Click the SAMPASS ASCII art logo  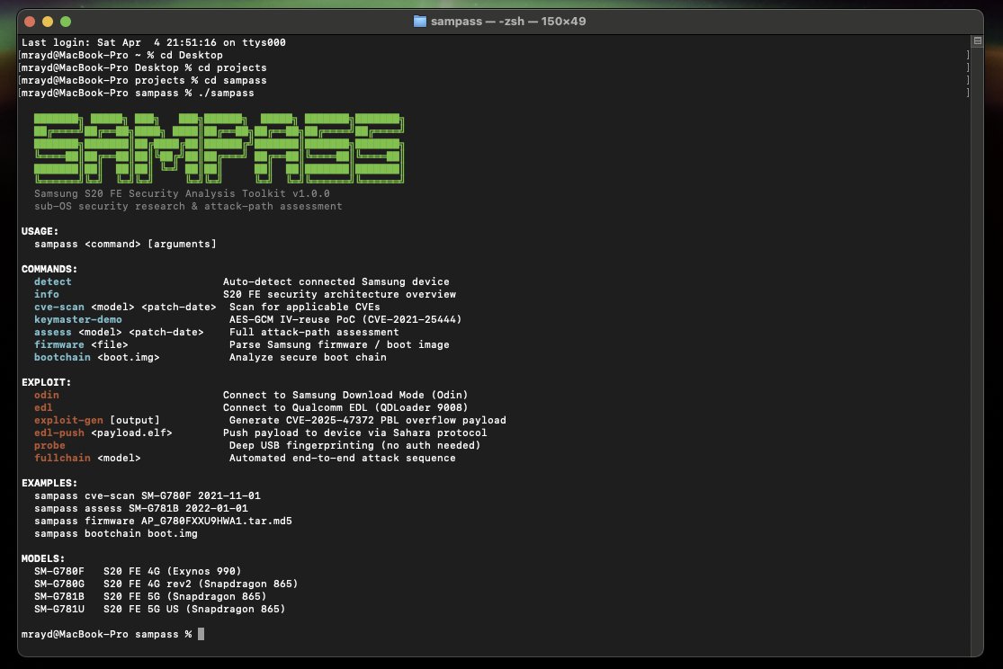point(219,148)
